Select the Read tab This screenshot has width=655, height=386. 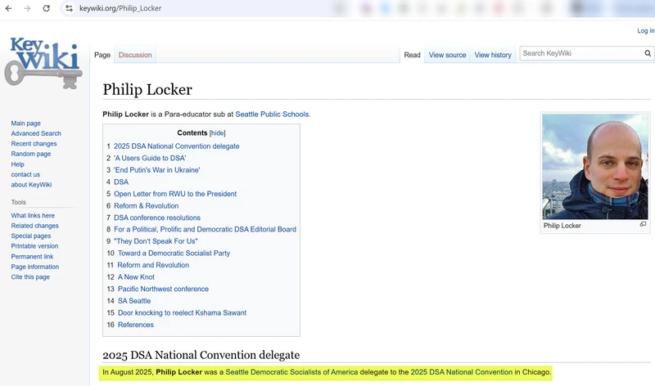click(412, 55)
